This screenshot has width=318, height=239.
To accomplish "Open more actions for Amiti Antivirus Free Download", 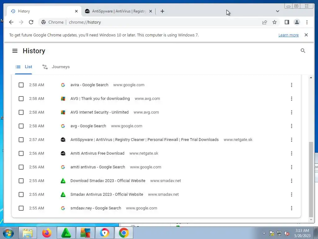I will click(291, 153).
